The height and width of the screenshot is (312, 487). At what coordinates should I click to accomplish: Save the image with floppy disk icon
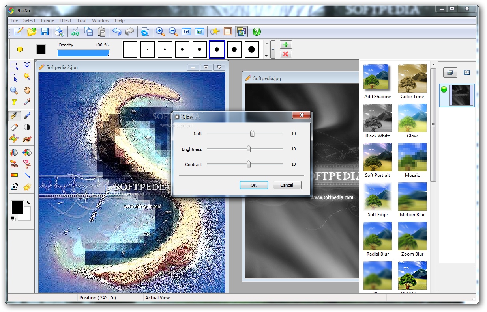(x=45, y=32)
